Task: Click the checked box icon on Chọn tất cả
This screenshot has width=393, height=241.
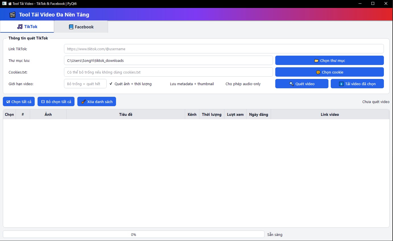Action: click(x=8, y=102)
